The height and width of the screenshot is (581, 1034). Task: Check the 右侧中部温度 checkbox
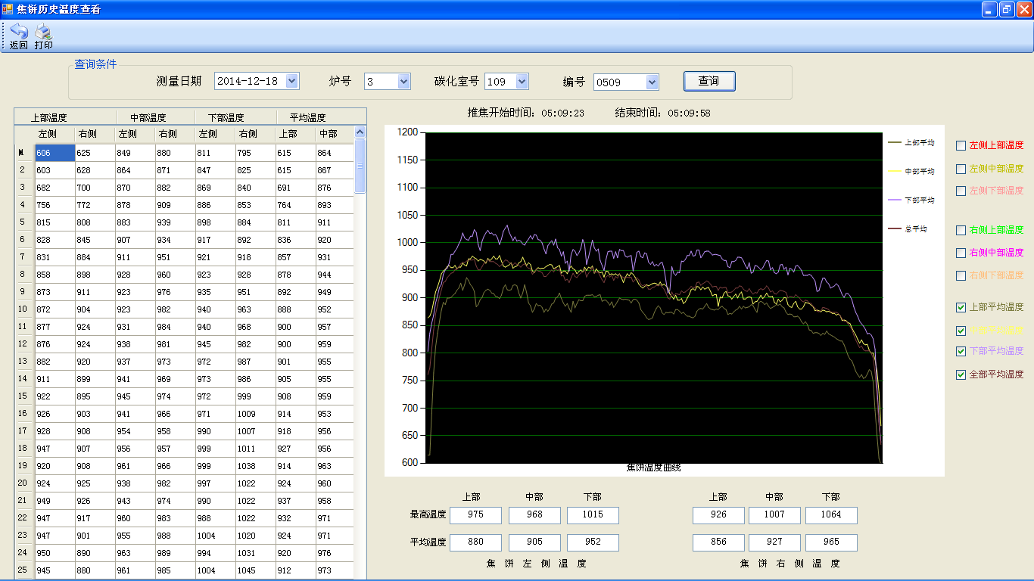961,253
